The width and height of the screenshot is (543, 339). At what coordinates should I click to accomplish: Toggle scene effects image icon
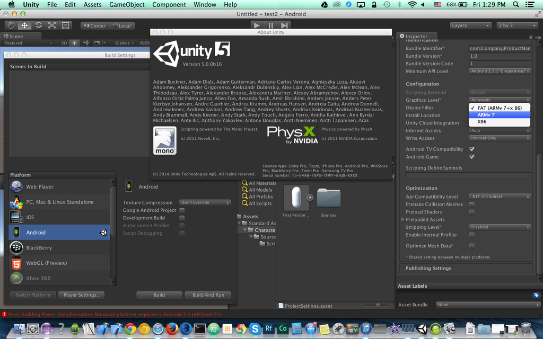pos(98,43)
